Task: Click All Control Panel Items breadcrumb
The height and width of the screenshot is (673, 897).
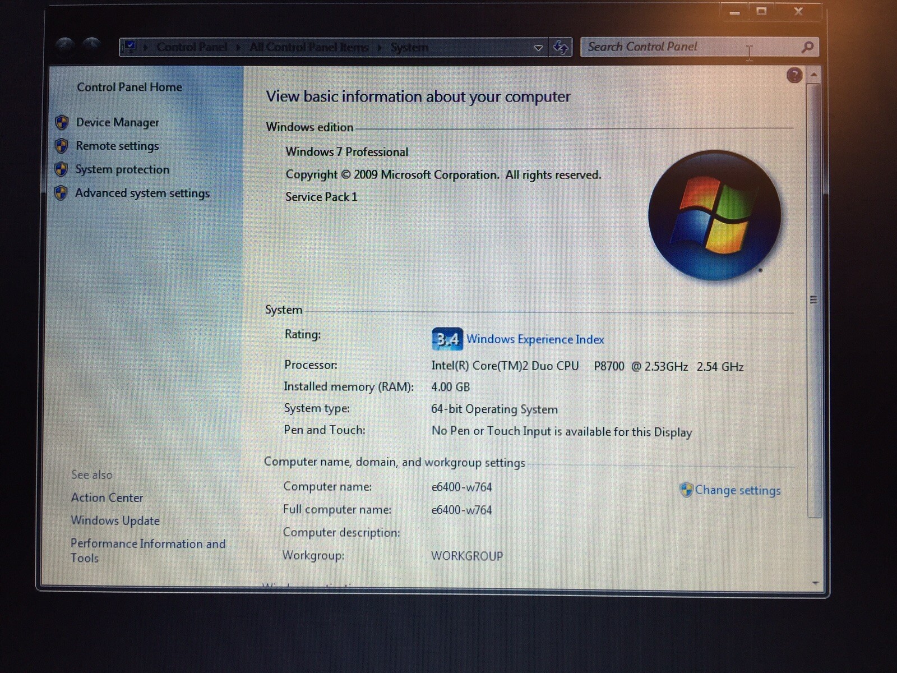Action: [309, 47]
